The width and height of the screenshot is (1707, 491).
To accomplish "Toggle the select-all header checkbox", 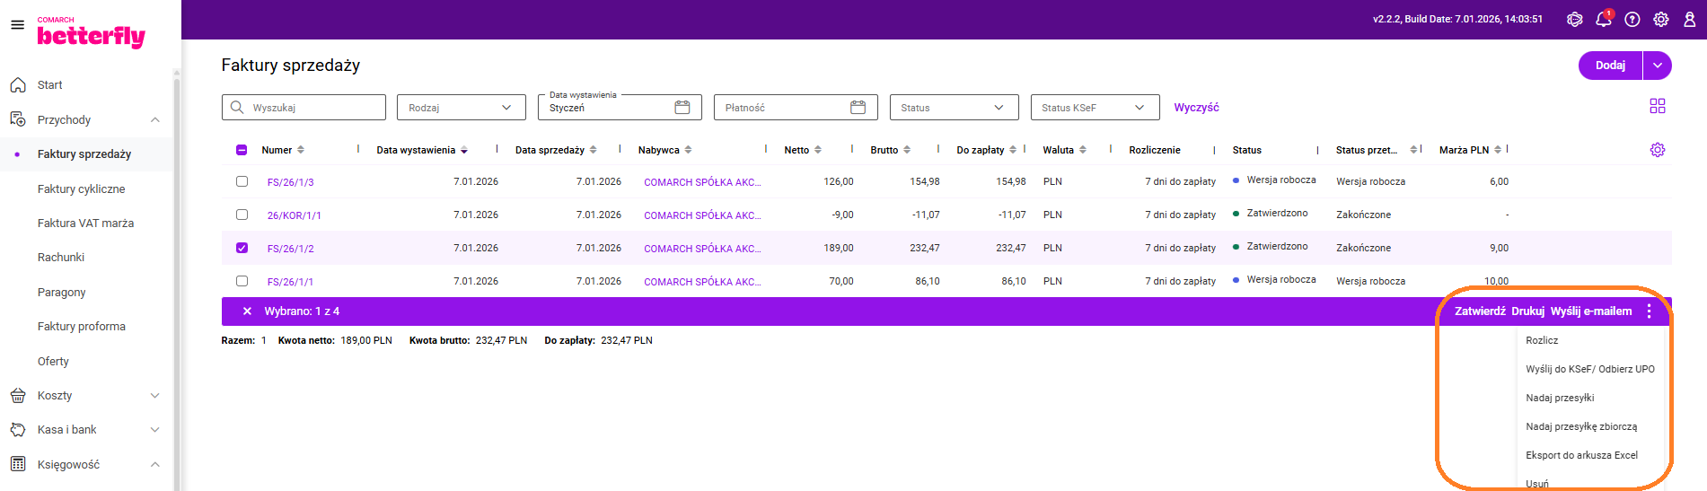I will tap(242, 150).
